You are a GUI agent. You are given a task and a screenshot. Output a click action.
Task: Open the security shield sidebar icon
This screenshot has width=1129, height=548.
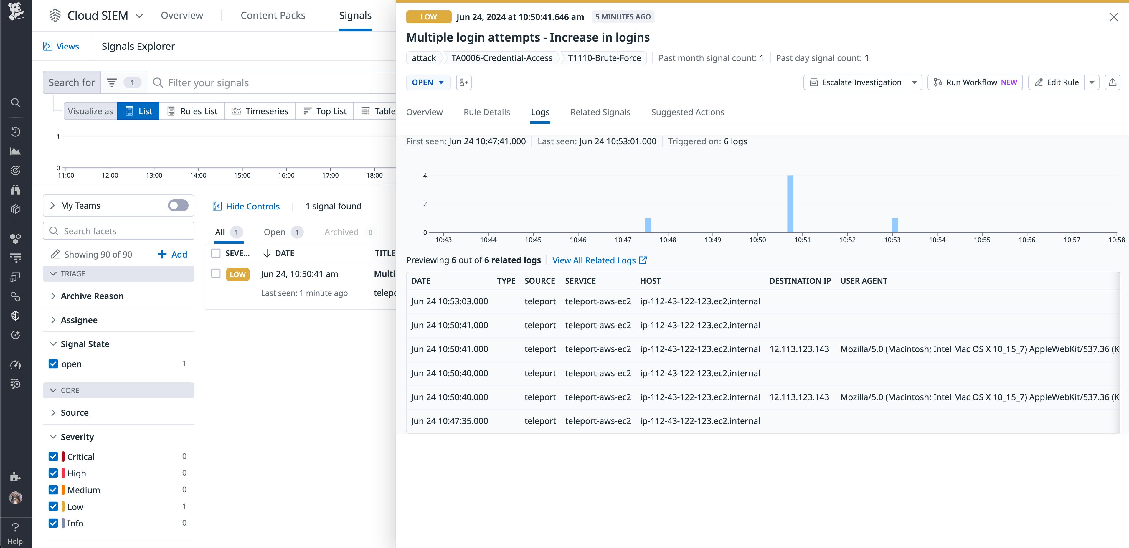click(x=15, y=316)
